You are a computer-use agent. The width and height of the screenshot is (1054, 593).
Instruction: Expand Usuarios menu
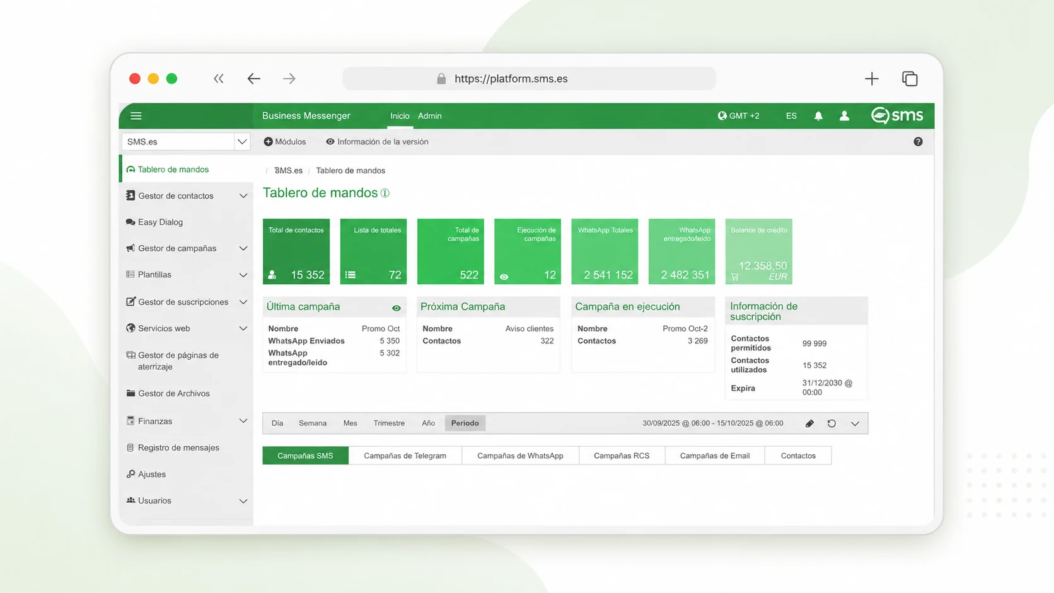click(x=243, y=501)
